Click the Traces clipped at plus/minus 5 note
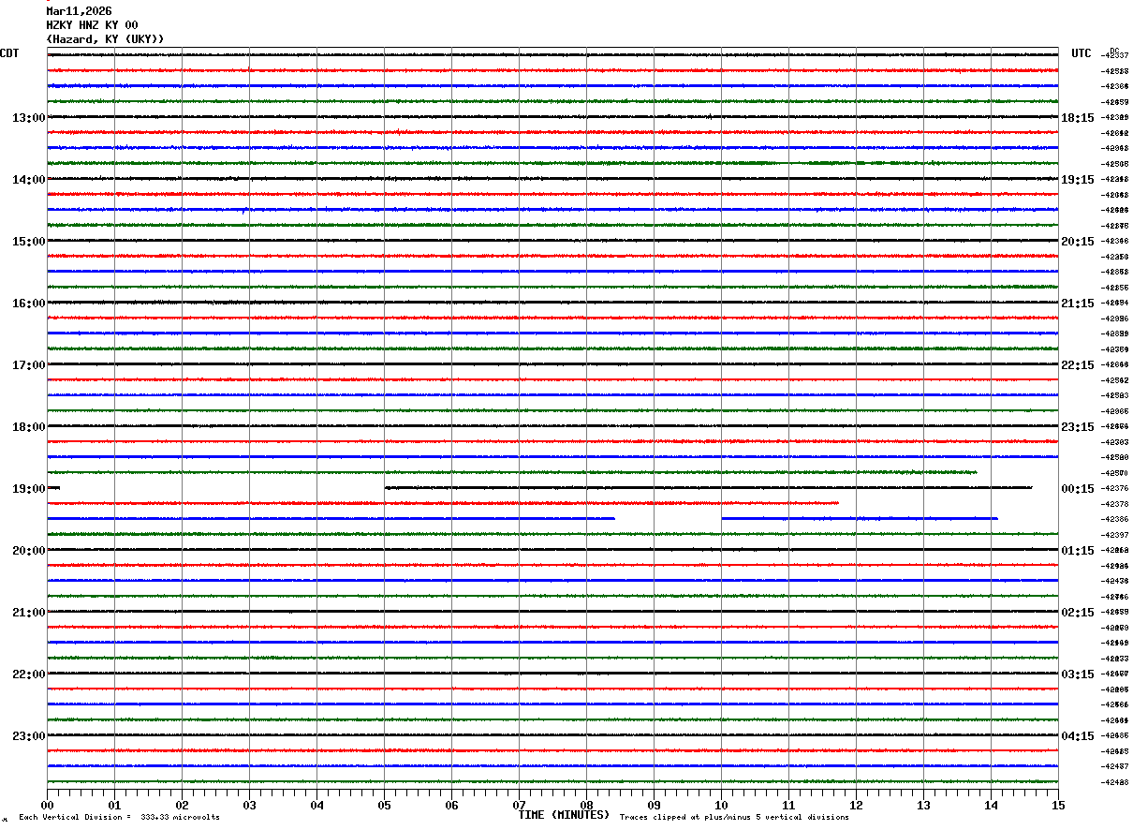Image resolution: width=1133 pixels, height=830 pixels. 734,818
